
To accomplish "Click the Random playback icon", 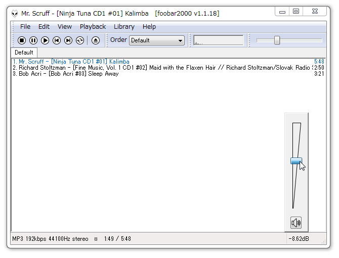I will pos(80,40).
